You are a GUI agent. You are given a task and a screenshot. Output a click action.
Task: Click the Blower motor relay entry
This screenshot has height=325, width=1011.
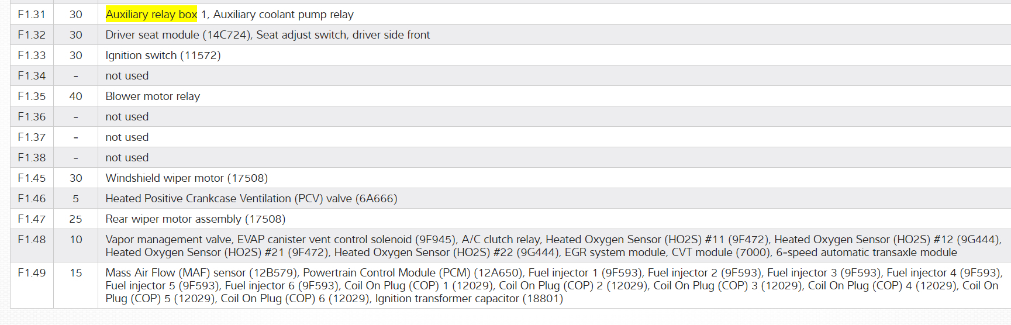click(153, 96)
